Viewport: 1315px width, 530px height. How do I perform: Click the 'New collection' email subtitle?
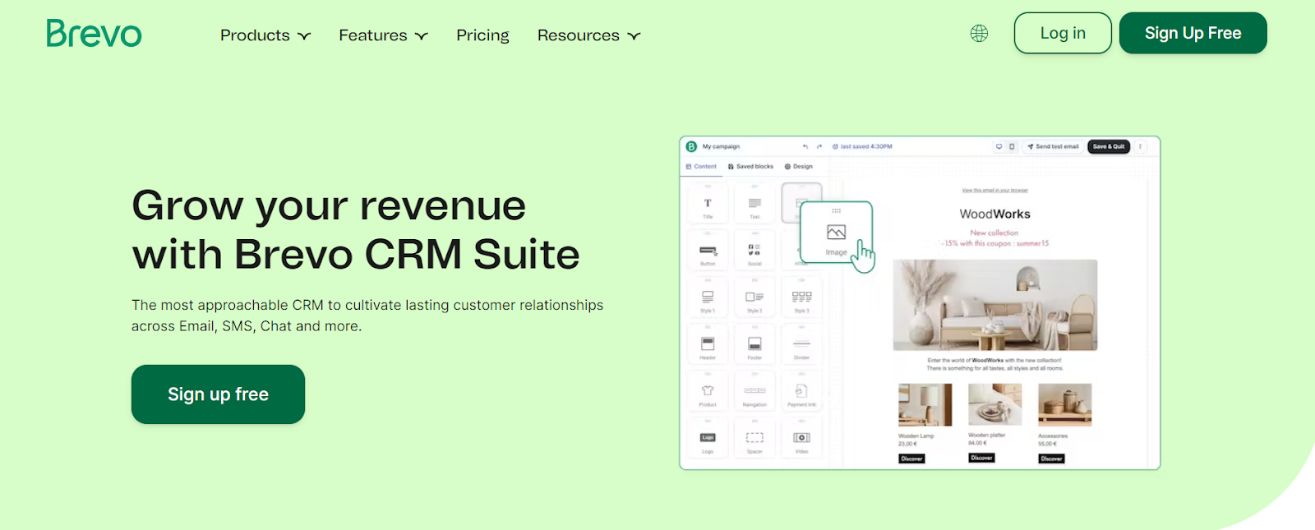[994, 233]
